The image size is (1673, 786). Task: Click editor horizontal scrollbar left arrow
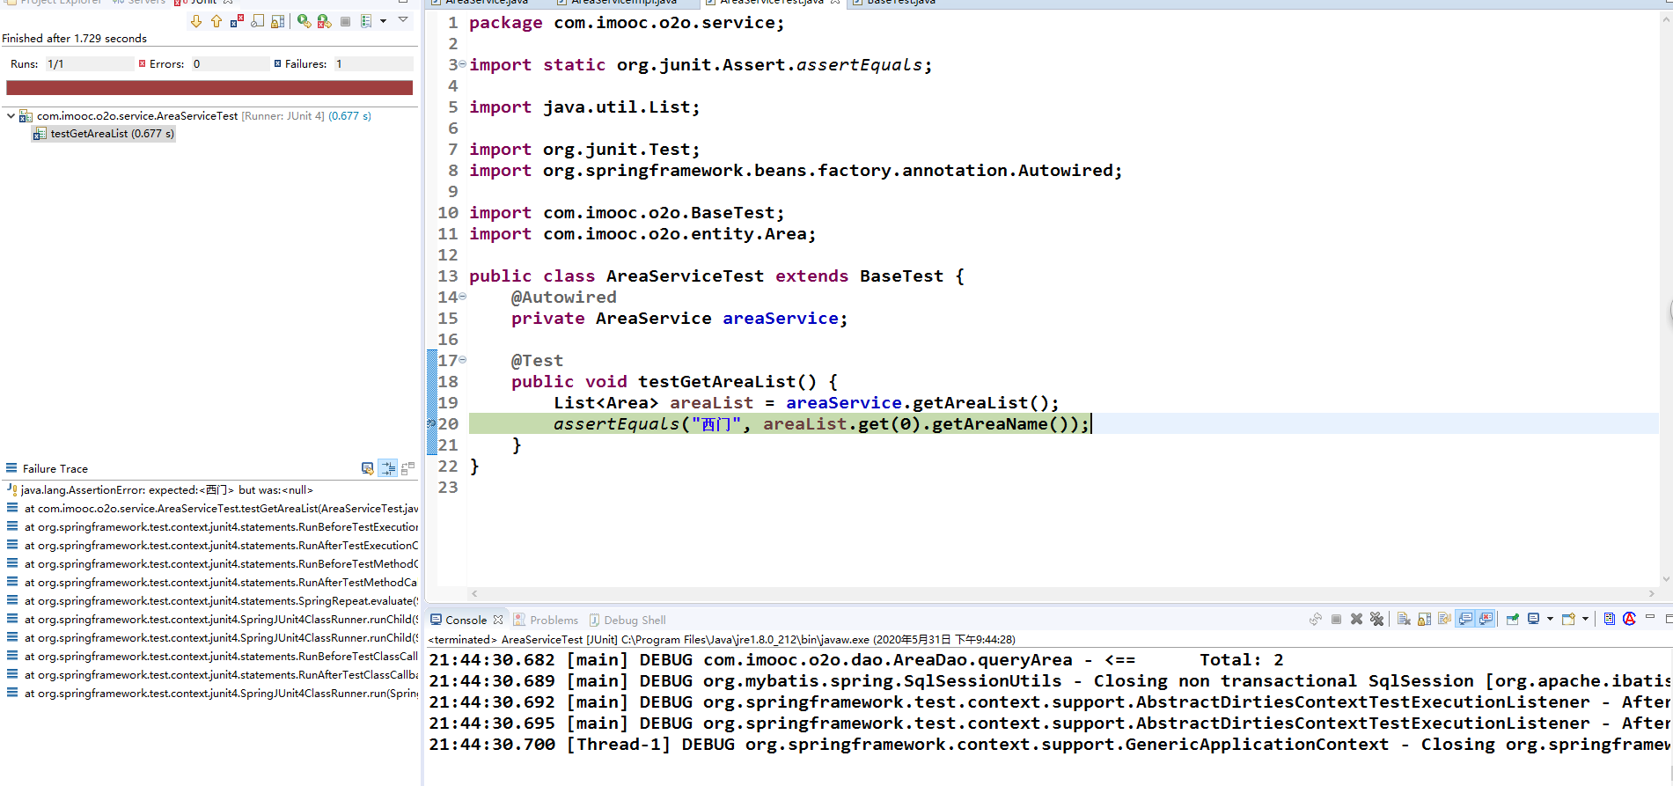(474, 594)
